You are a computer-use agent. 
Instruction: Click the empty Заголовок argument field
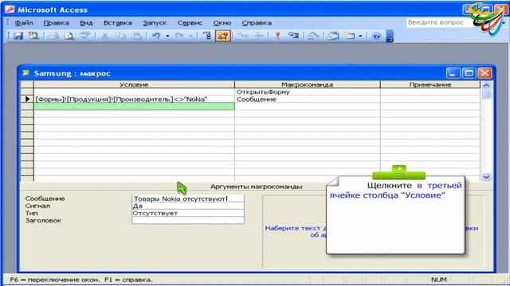point(188,220)
